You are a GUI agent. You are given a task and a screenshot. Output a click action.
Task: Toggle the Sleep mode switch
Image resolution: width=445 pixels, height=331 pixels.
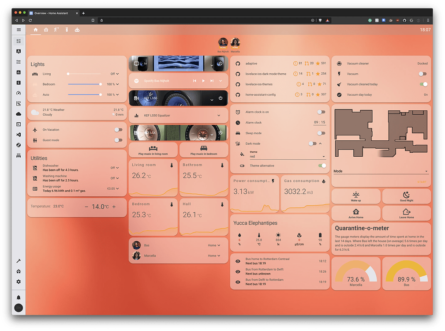(x=321, y=133)
